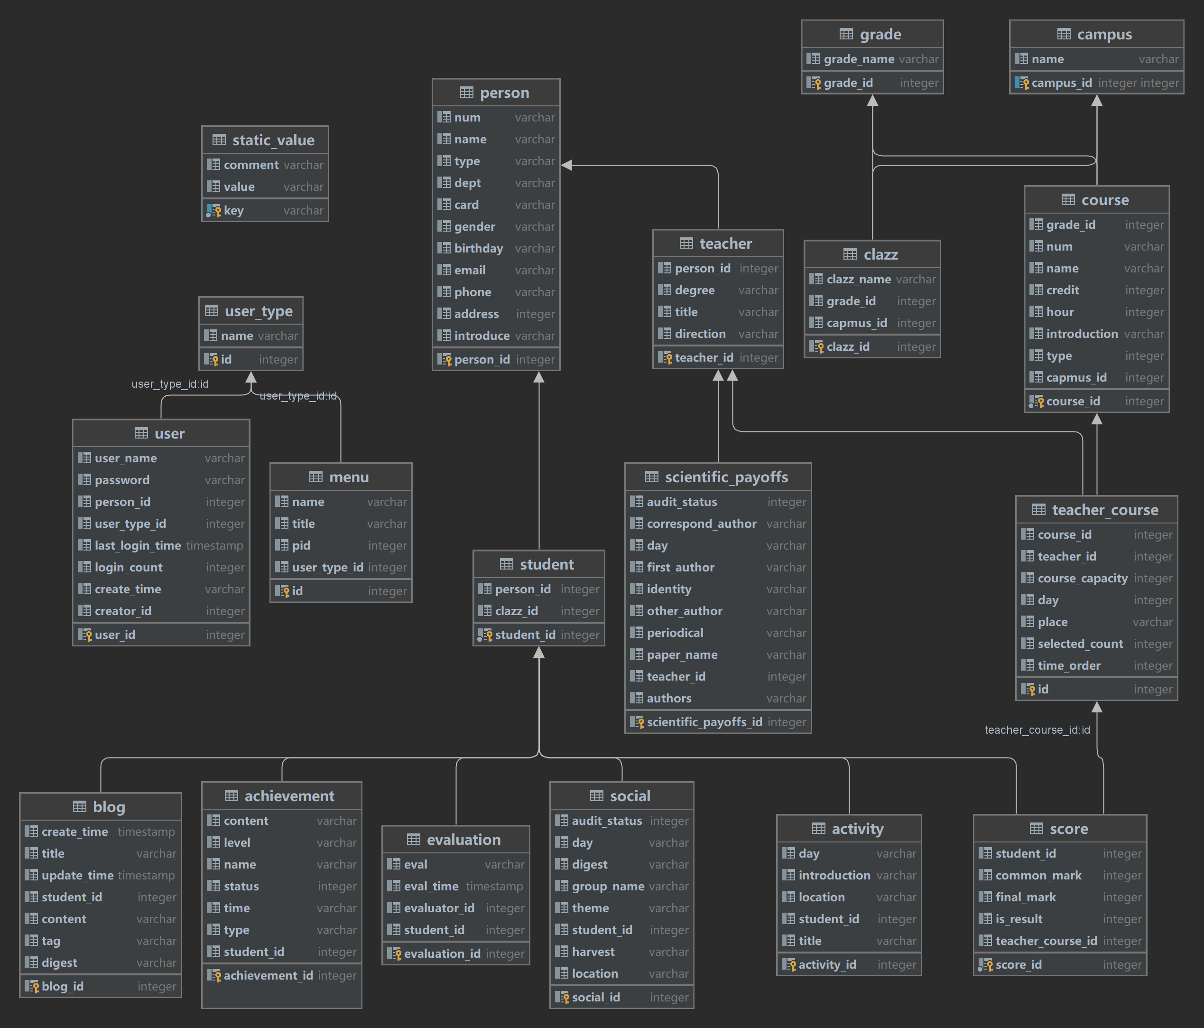The height and width of the screenshot is (1028, 1204).
Task: Select the user table title
Action: tap(170, 433)
